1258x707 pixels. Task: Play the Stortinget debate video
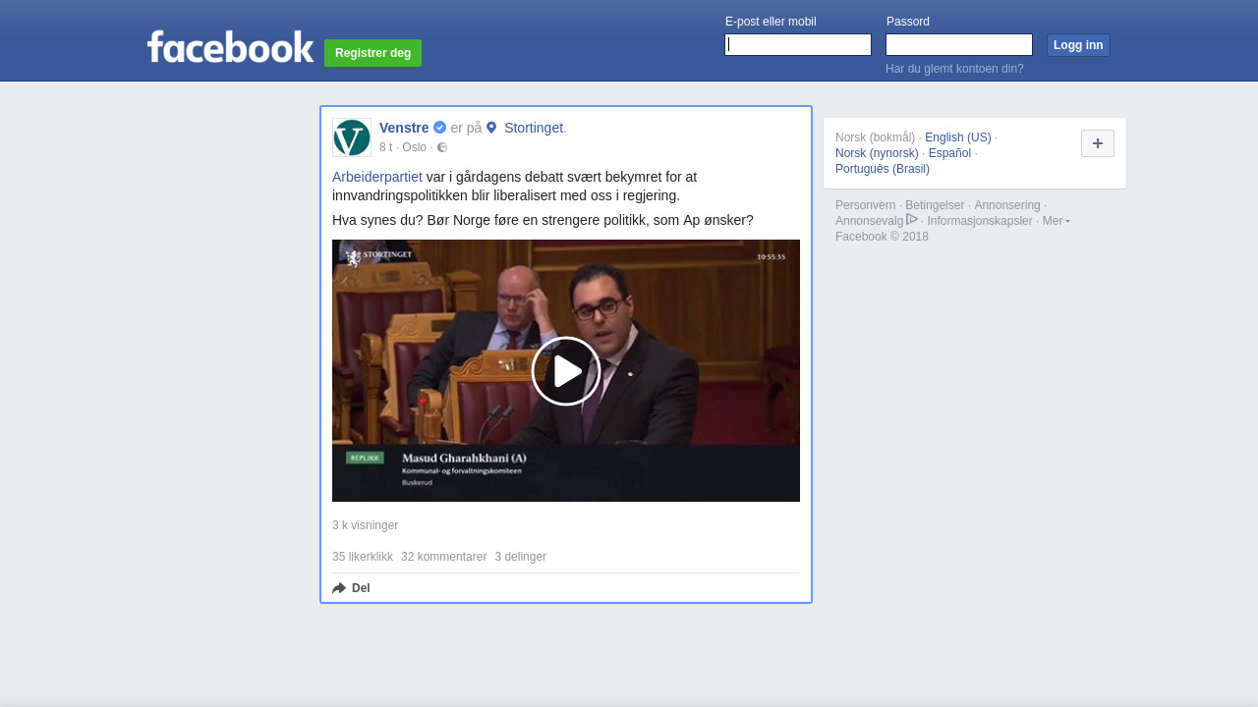click(x=566, y=371)
